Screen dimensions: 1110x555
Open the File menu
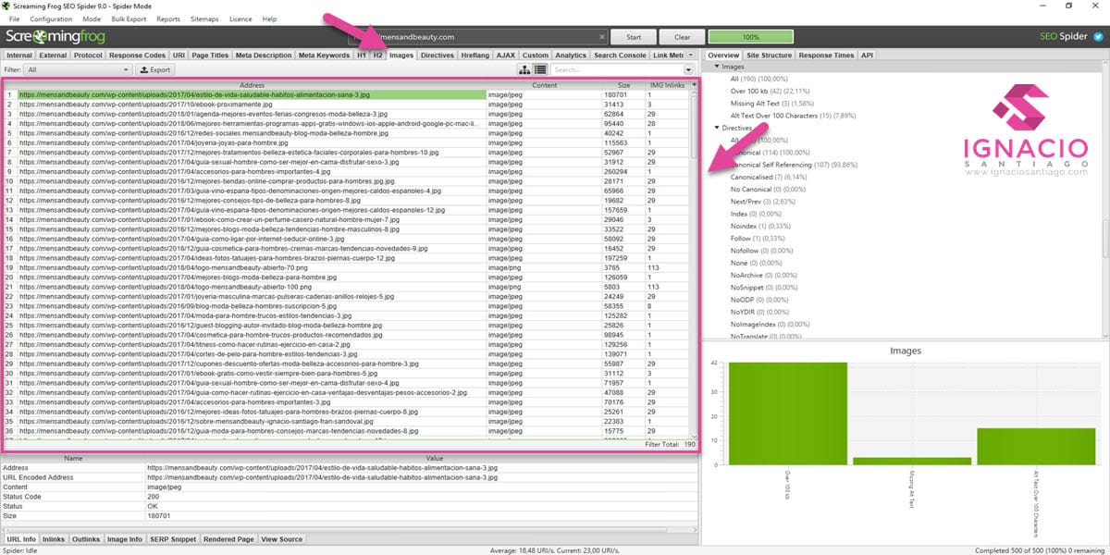14,18
